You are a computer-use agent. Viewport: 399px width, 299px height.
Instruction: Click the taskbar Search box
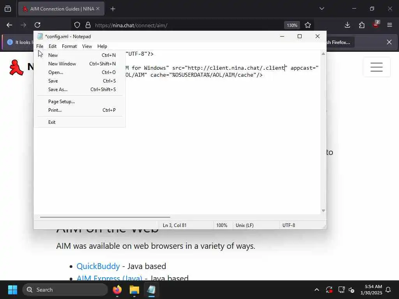click(65, 290)
